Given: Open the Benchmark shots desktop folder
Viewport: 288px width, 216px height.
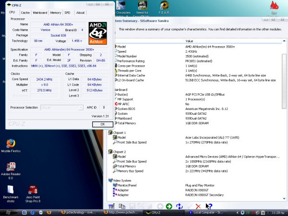Looking at the screenshot, I should tap(11, 194).
